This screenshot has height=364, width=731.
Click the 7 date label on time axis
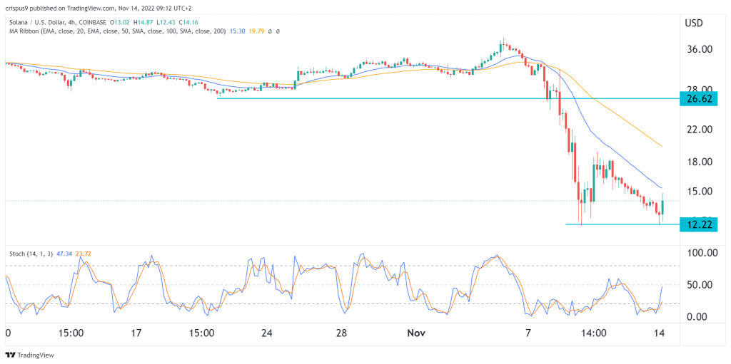[528, 333]
